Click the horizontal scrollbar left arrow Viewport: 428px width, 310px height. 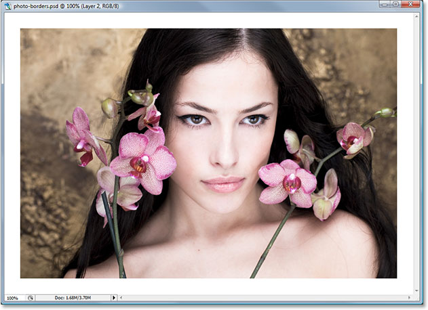pyautogui.click(x=121, y=298)
